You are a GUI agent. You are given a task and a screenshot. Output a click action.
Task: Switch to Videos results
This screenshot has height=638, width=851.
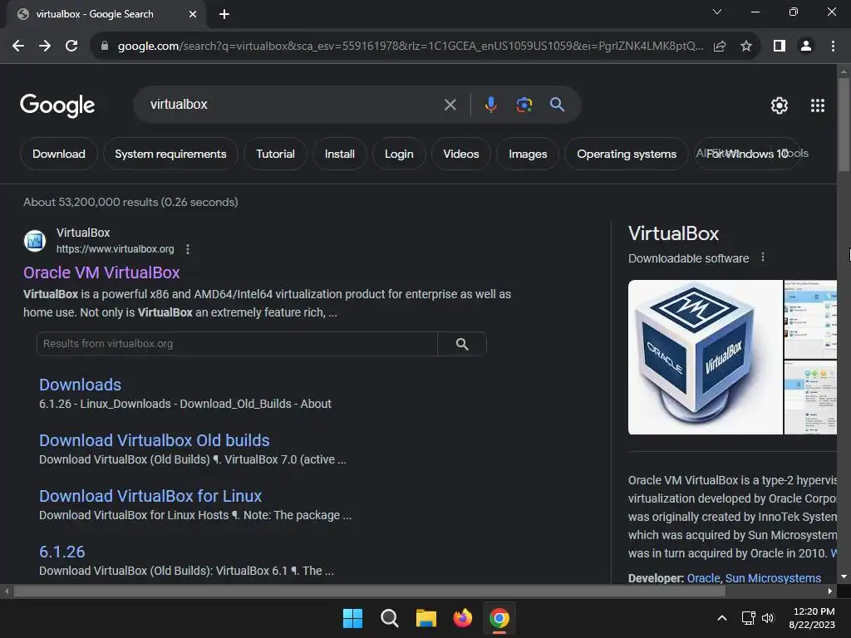coord(460,154)
